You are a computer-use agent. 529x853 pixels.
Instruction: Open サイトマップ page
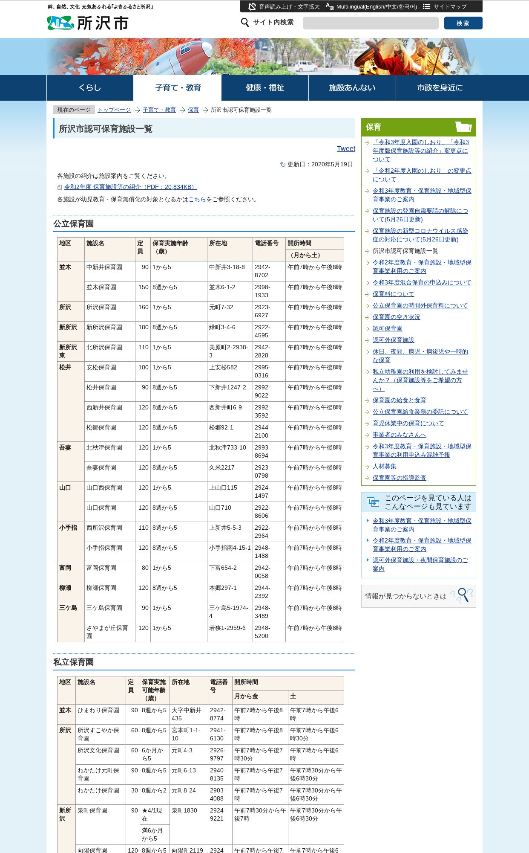point(450,7)
